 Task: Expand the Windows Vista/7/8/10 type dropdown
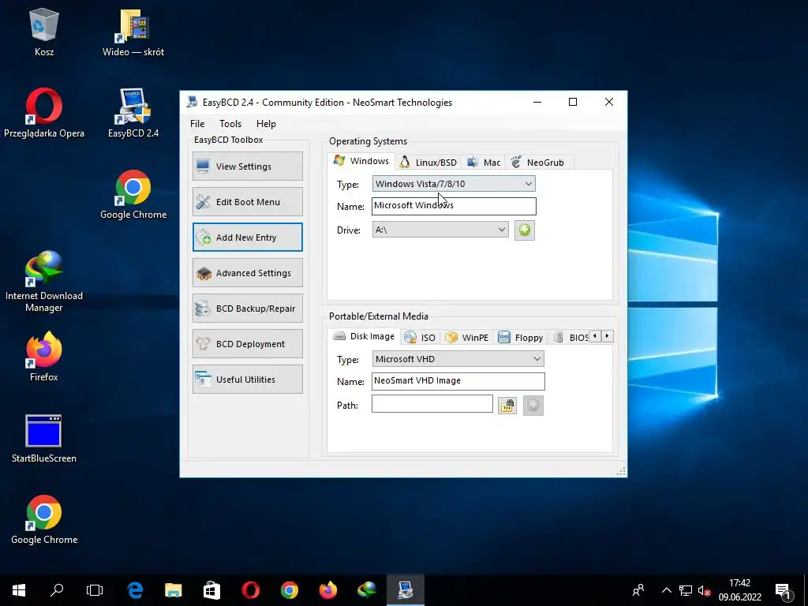point(454,183)
